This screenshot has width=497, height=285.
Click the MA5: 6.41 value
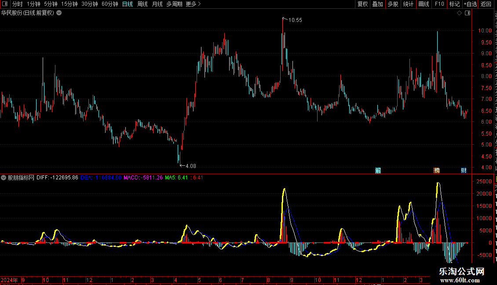(176, 178)
